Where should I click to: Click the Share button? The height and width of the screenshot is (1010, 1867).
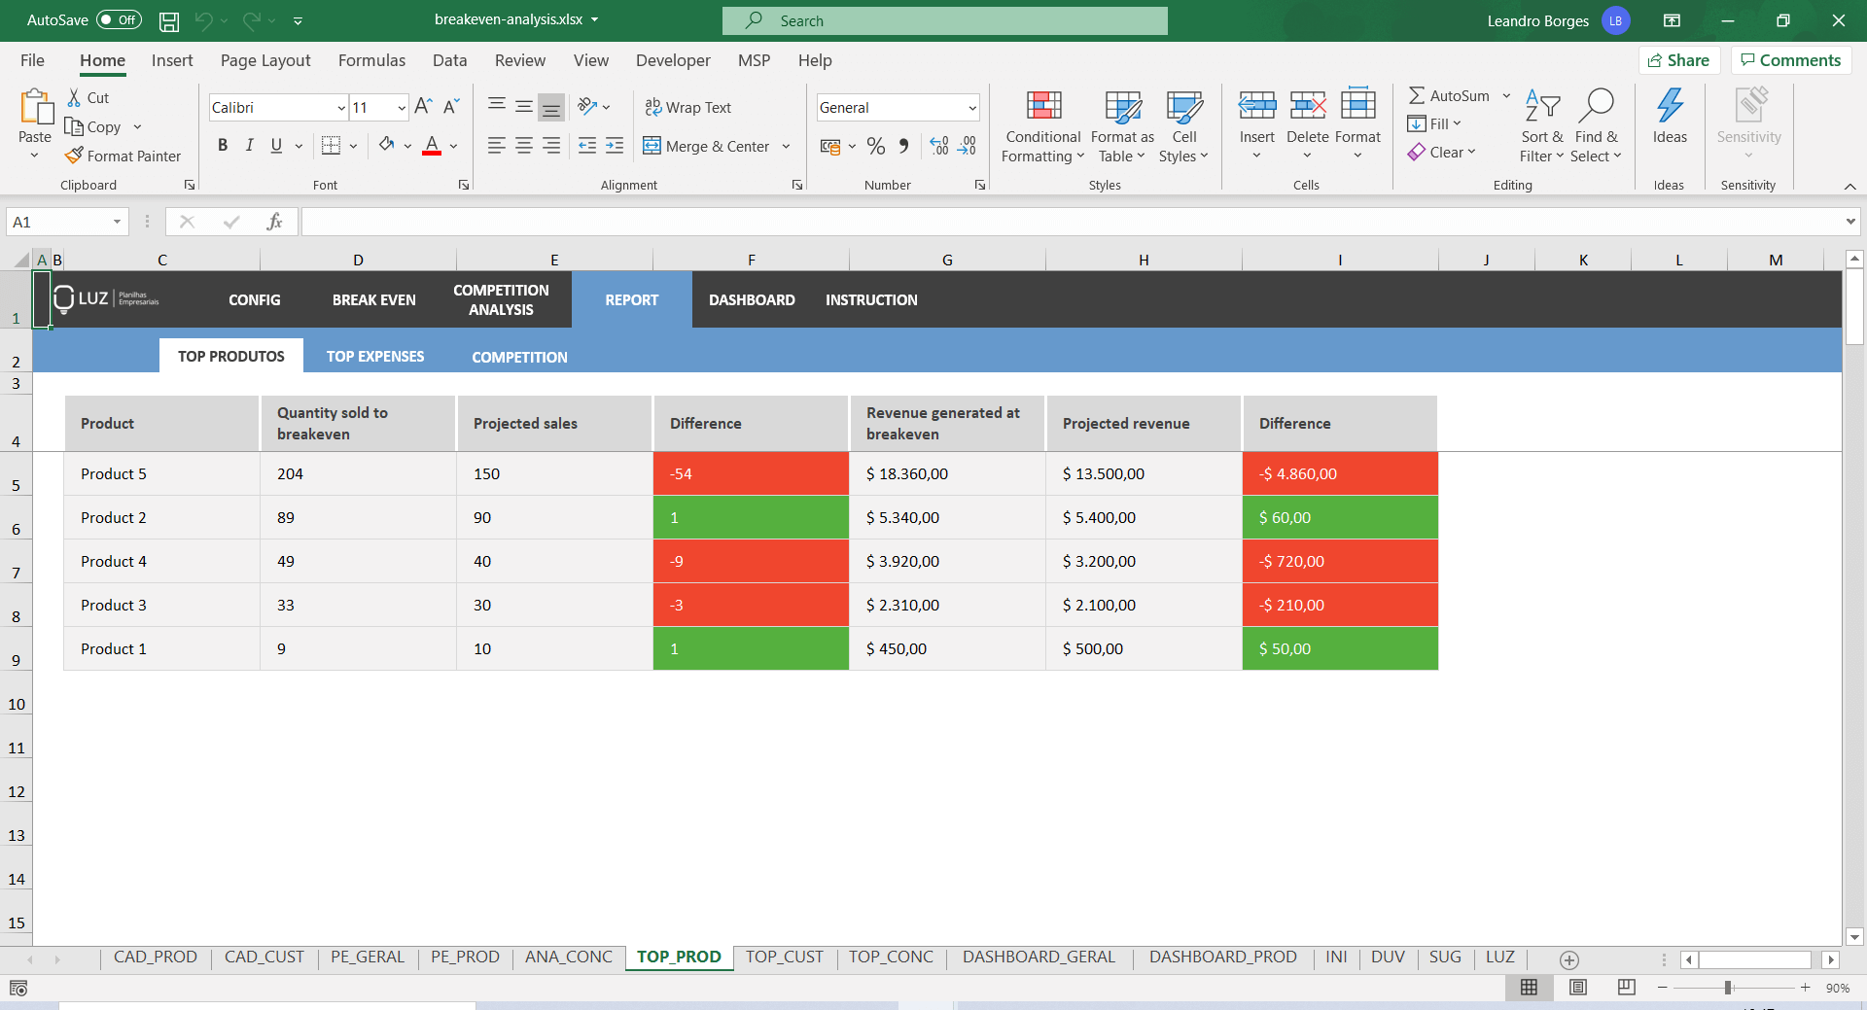(1678, 60)
